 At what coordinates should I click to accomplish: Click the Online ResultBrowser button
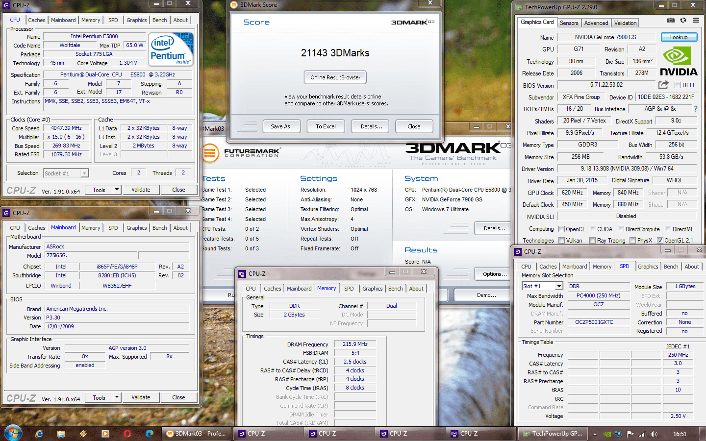(x=335, y=77)
